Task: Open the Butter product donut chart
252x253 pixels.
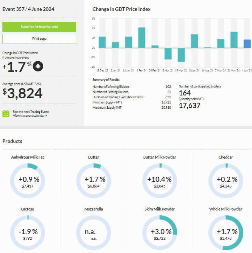Action: (x=94, y=181)
